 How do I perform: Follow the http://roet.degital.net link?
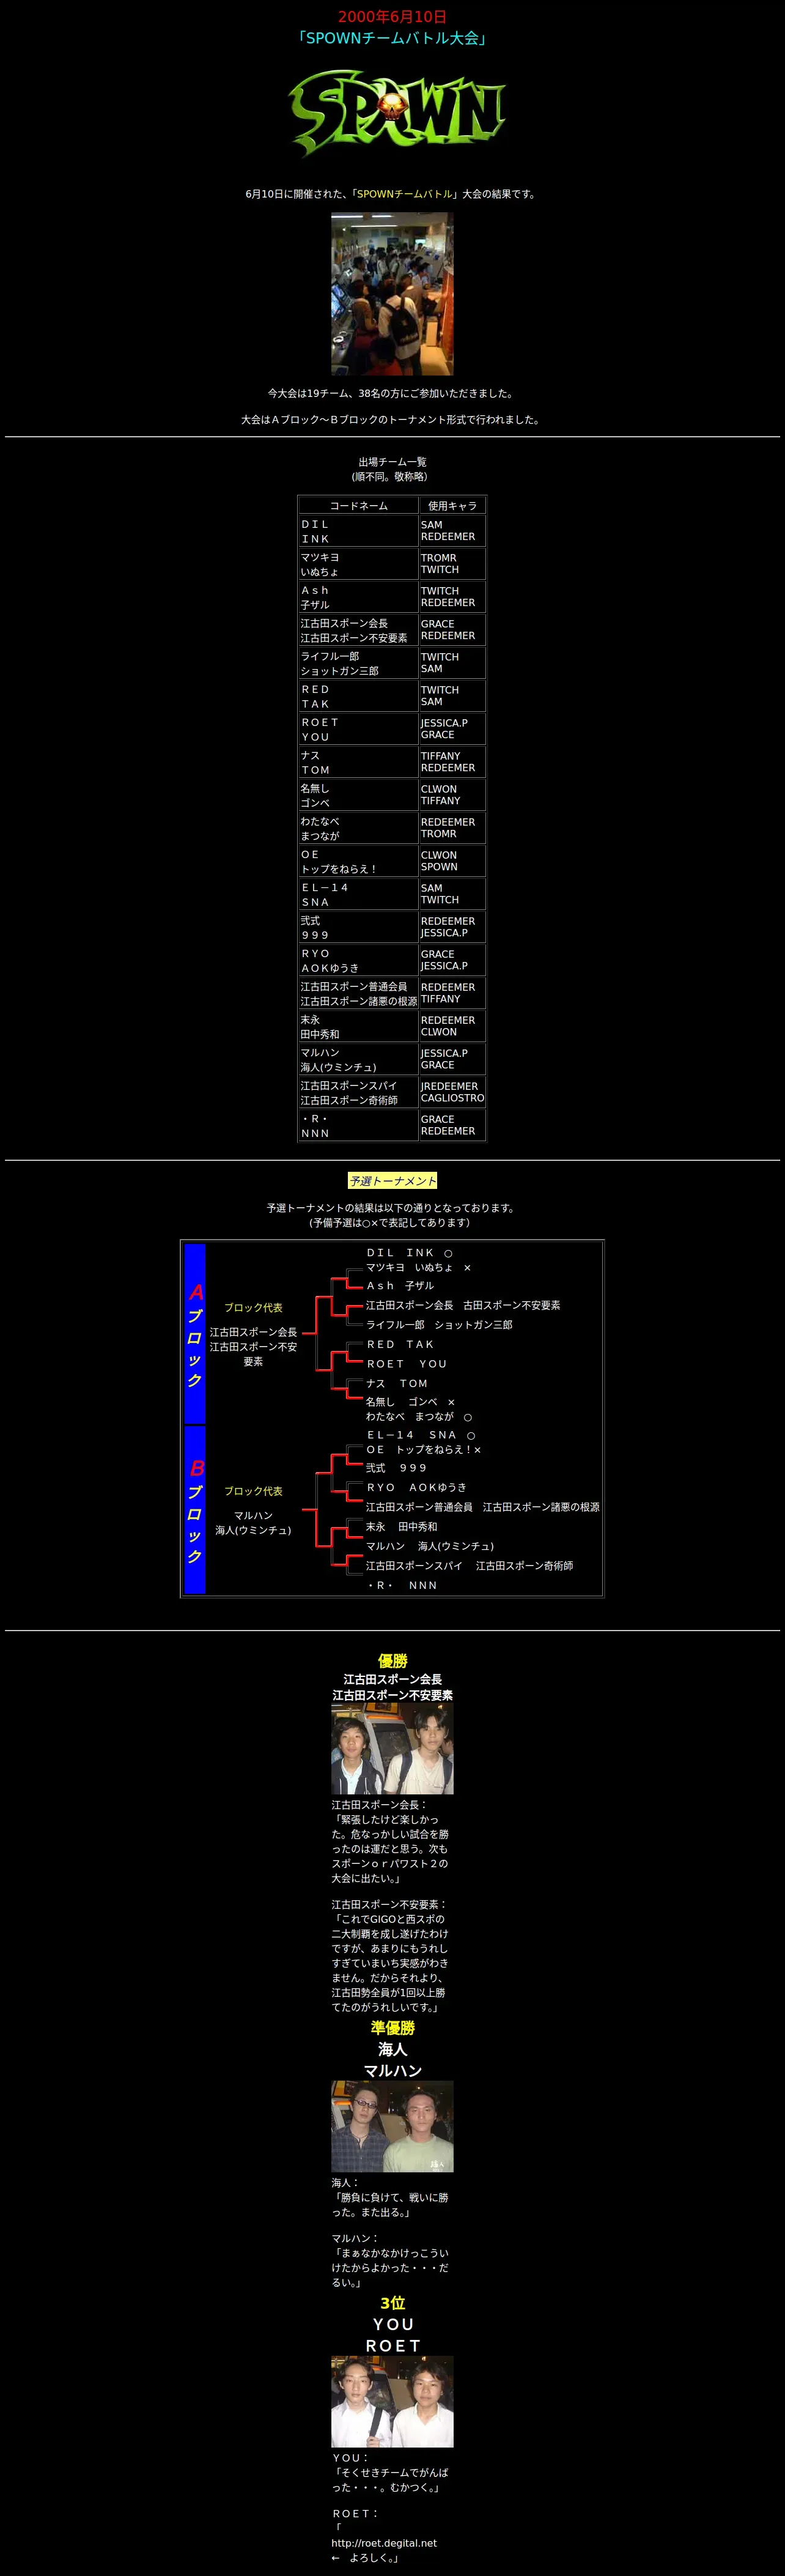(384, 2542)
